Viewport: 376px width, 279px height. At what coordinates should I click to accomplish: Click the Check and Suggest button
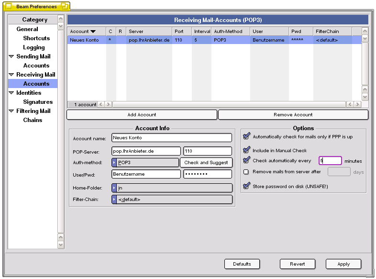click(206, 163)
